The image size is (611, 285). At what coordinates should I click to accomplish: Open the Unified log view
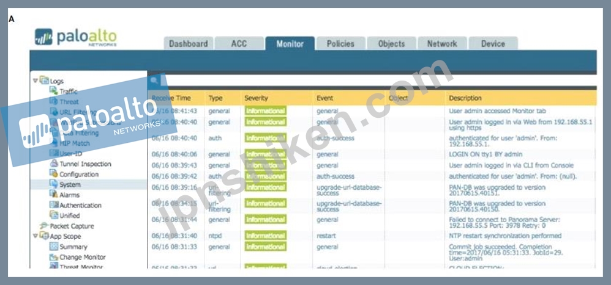point(69,215)
